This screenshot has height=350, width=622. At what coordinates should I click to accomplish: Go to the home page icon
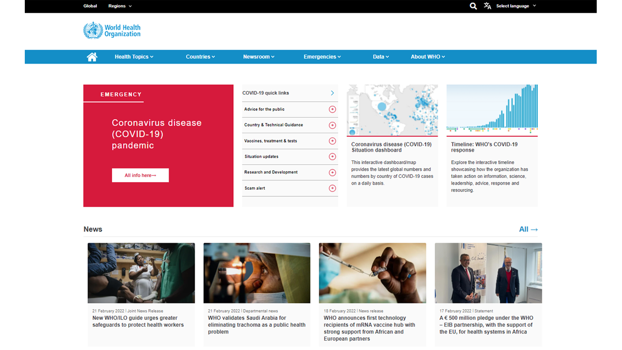tap(92, 57)
